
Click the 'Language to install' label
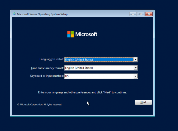pyautogui.click(x=52, y=59)
